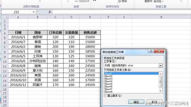Viewport: 191px width, 107px height.
Task: Click the cell containing 沙特阿拉伯
Action: (x=38, y=61)
